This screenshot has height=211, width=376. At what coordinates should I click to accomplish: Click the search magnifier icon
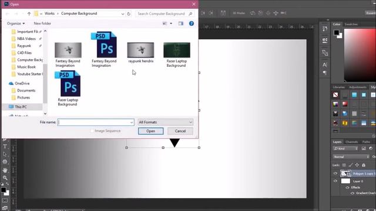point(190,14)
